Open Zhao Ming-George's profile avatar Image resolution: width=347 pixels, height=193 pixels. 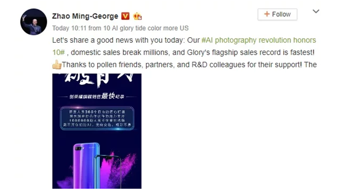tap(34, 22)
